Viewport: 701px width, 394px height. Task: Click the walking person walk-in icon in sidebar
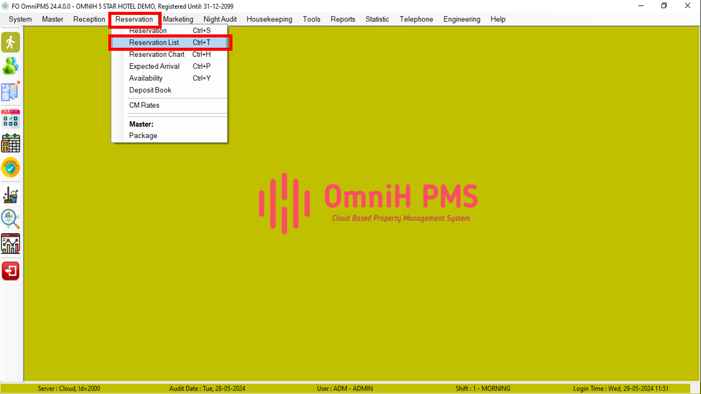tap(10, 42)
